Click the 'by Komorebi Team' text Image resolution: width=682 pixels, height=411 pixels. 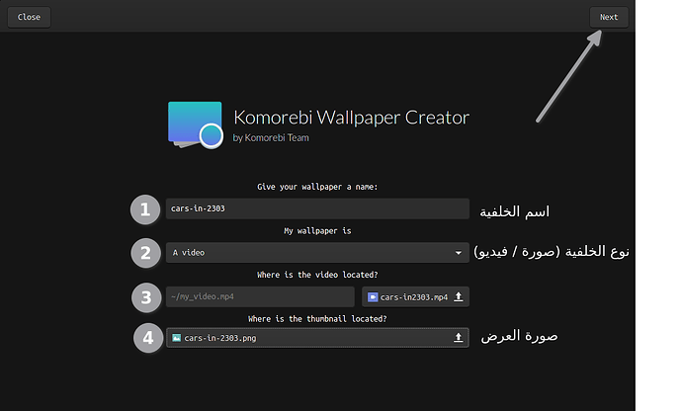coord(271,138)
